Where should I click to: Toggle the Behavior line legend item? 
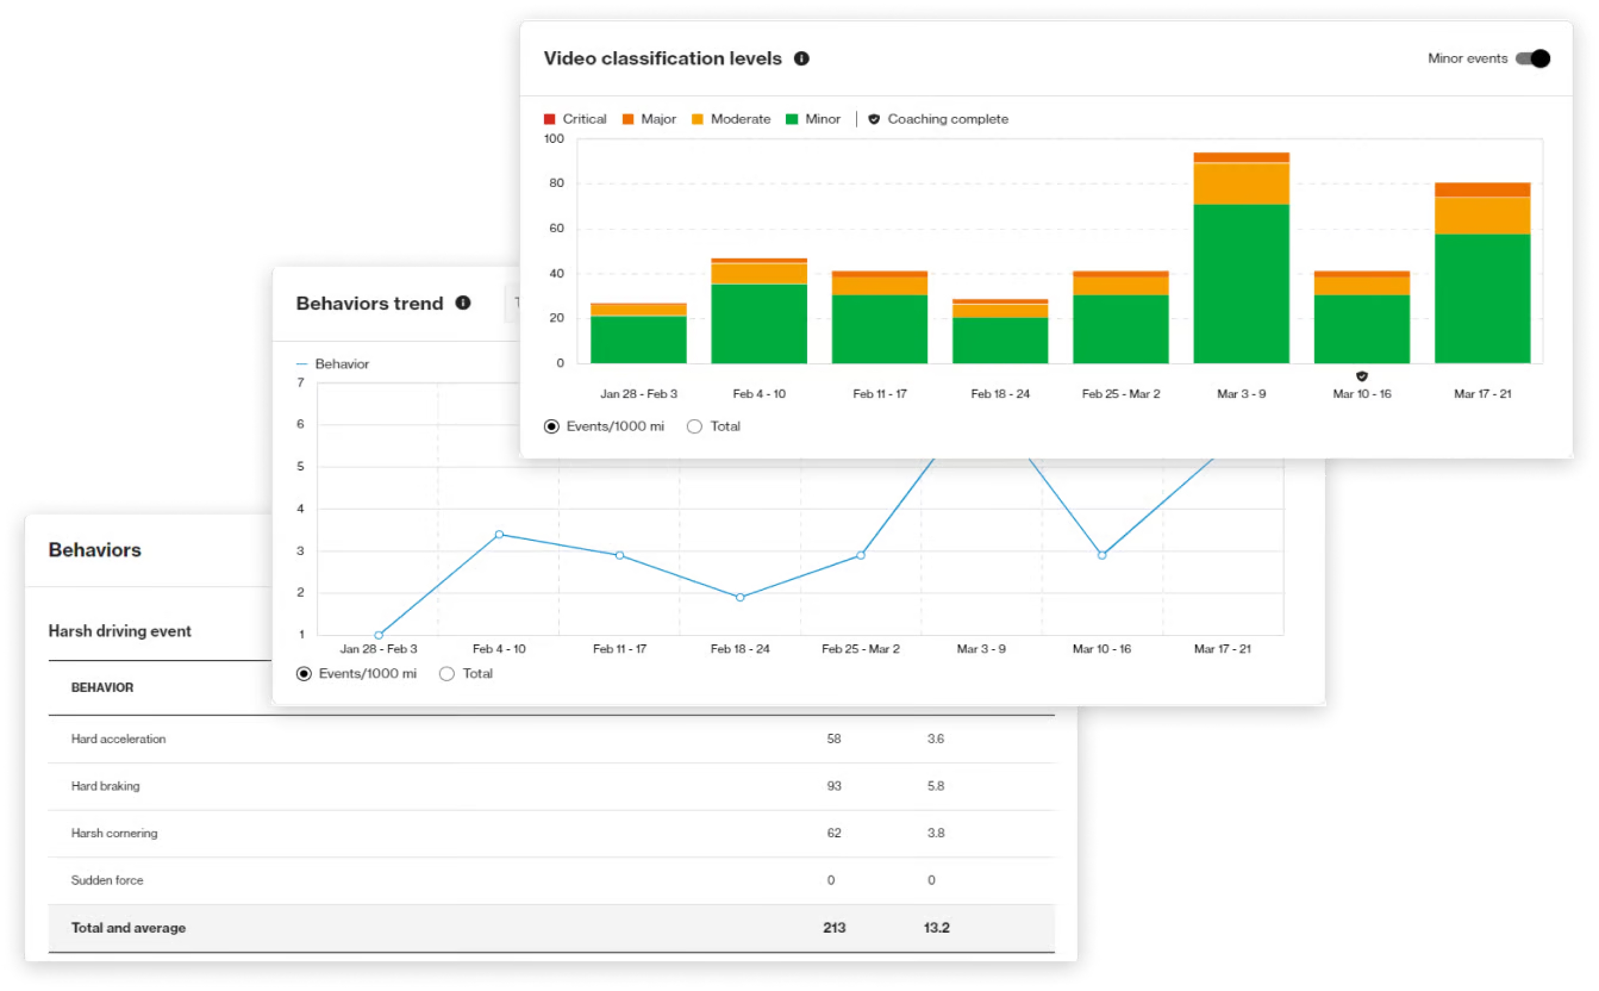[x=333, y=364]
